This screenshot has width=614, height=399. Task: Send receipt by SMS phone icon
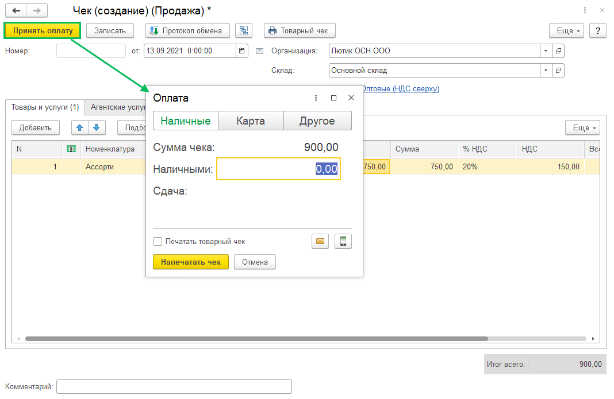point(343,242)
